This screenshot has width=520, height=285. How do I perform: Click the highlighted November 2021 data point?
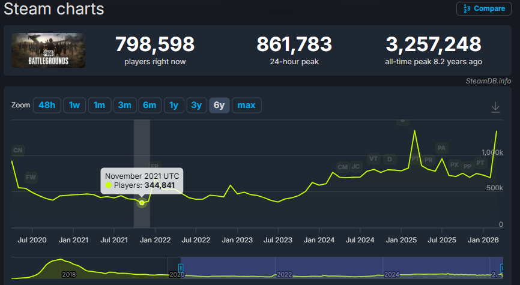click(x=142, y=203)
